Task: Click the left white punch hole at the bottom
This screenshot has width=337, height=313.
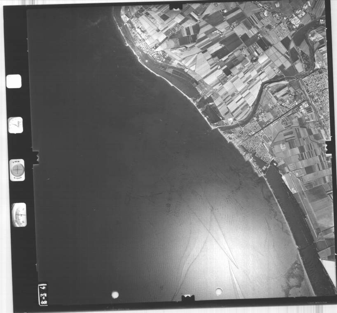Action: click(115, 294)
